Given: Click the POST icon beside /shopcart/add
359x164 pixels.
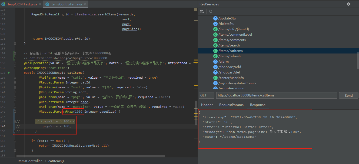Looking at the screenshot, I should click(215, 67).
